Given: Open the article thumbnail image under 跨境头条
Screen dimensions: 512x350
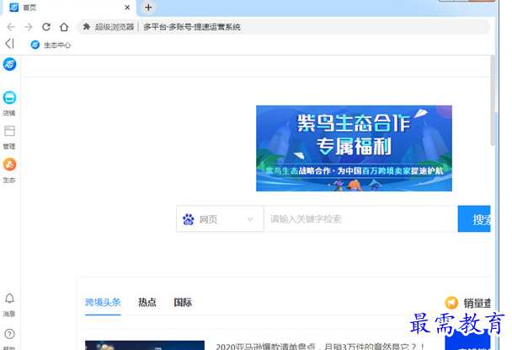Looking at the screenshot, I should pyautogui.click(x=145, y=345).
